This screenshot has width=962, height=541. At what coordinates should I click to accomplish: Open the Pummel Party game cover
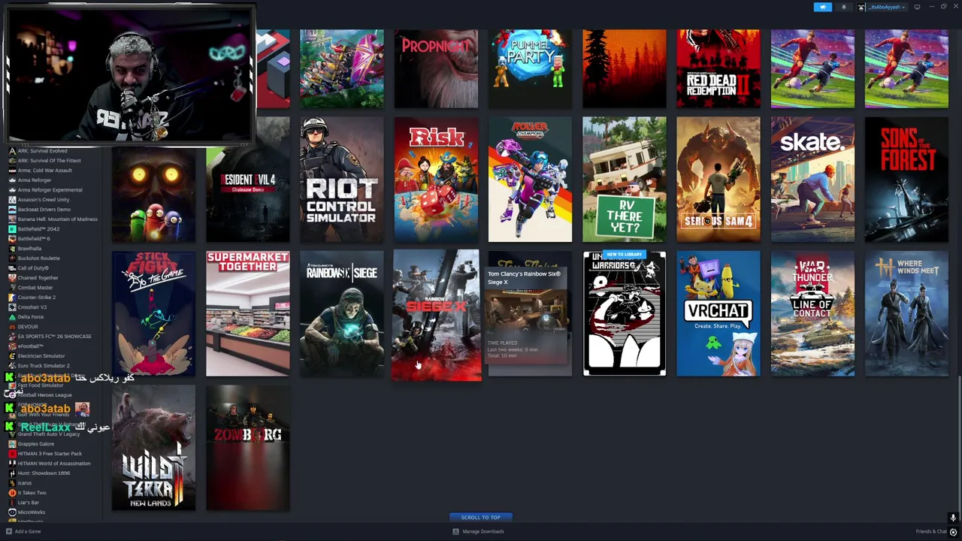coord(530,68)
